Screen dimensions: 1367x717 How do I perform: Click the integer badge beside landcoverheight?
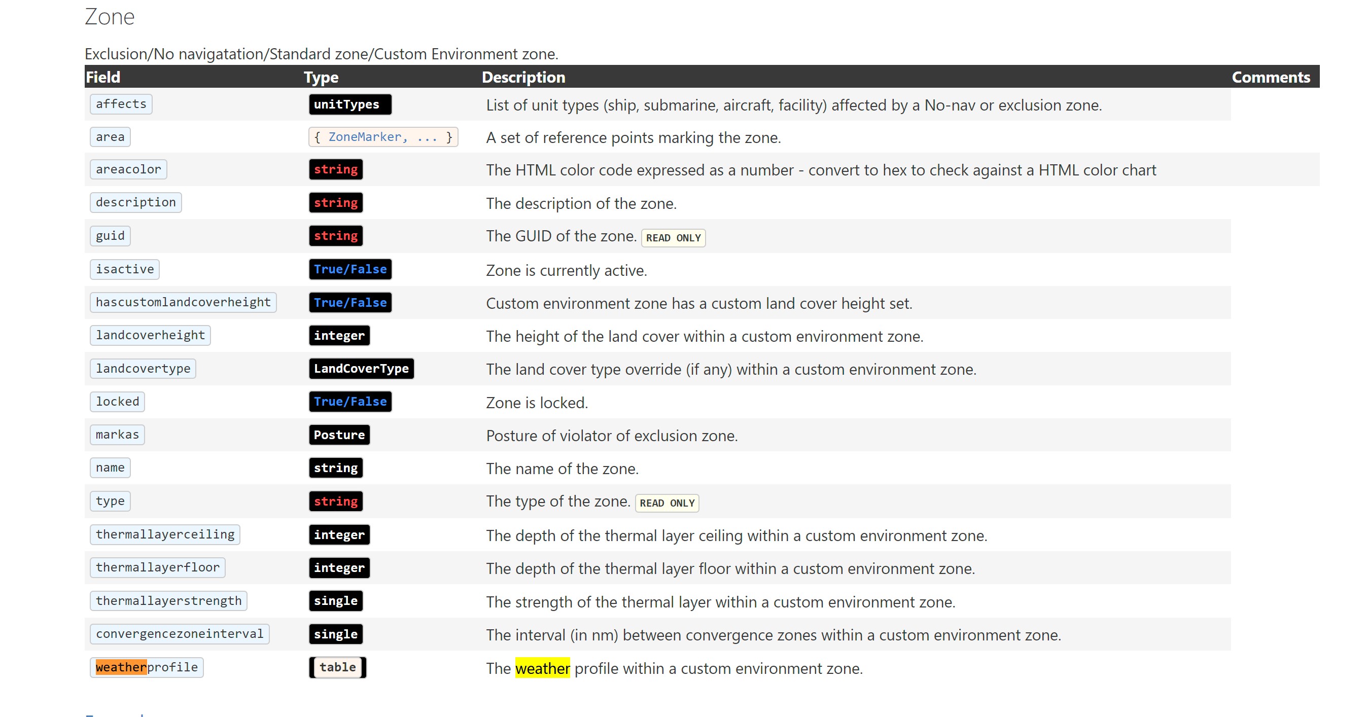[338, 335]
